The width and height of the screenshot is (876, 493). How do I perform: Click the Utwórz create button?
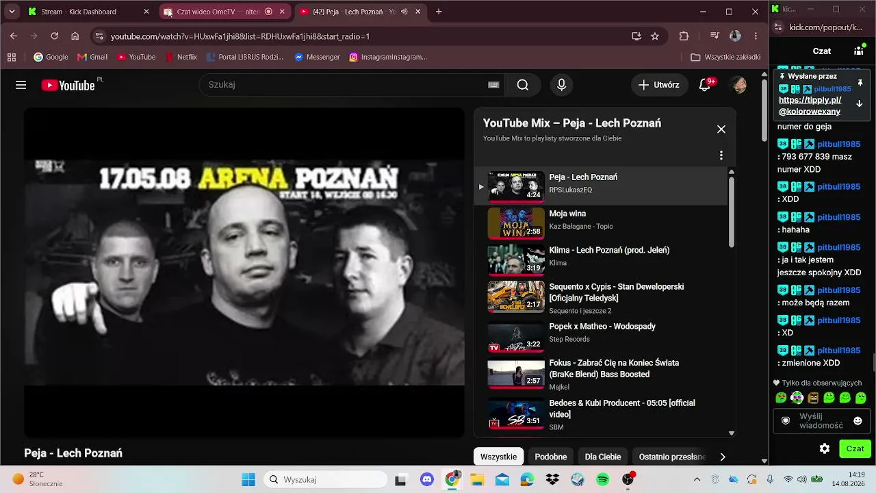(x=658, y=85)
